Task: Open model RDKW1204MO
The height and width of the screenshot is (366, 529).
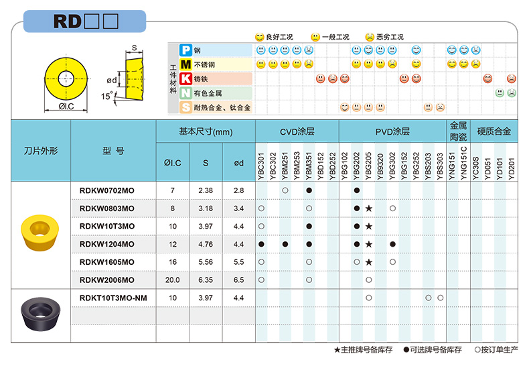Action: click(x=107, y=244)
